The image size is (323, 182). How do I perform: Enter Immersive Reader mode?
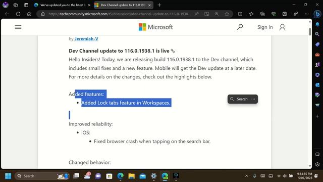(206, 14)
